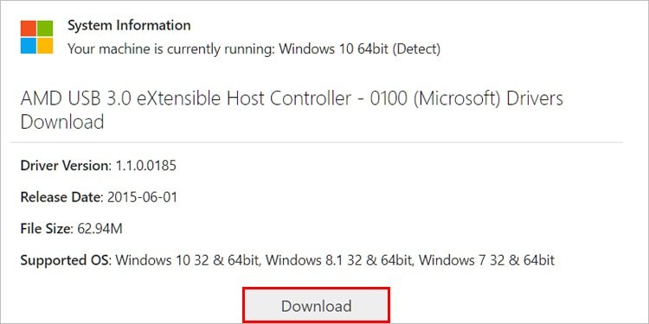Click the 'Windows 10 64bit' detected OS text
The width and height of the screenshot is (649, 324).
(334, 49)
